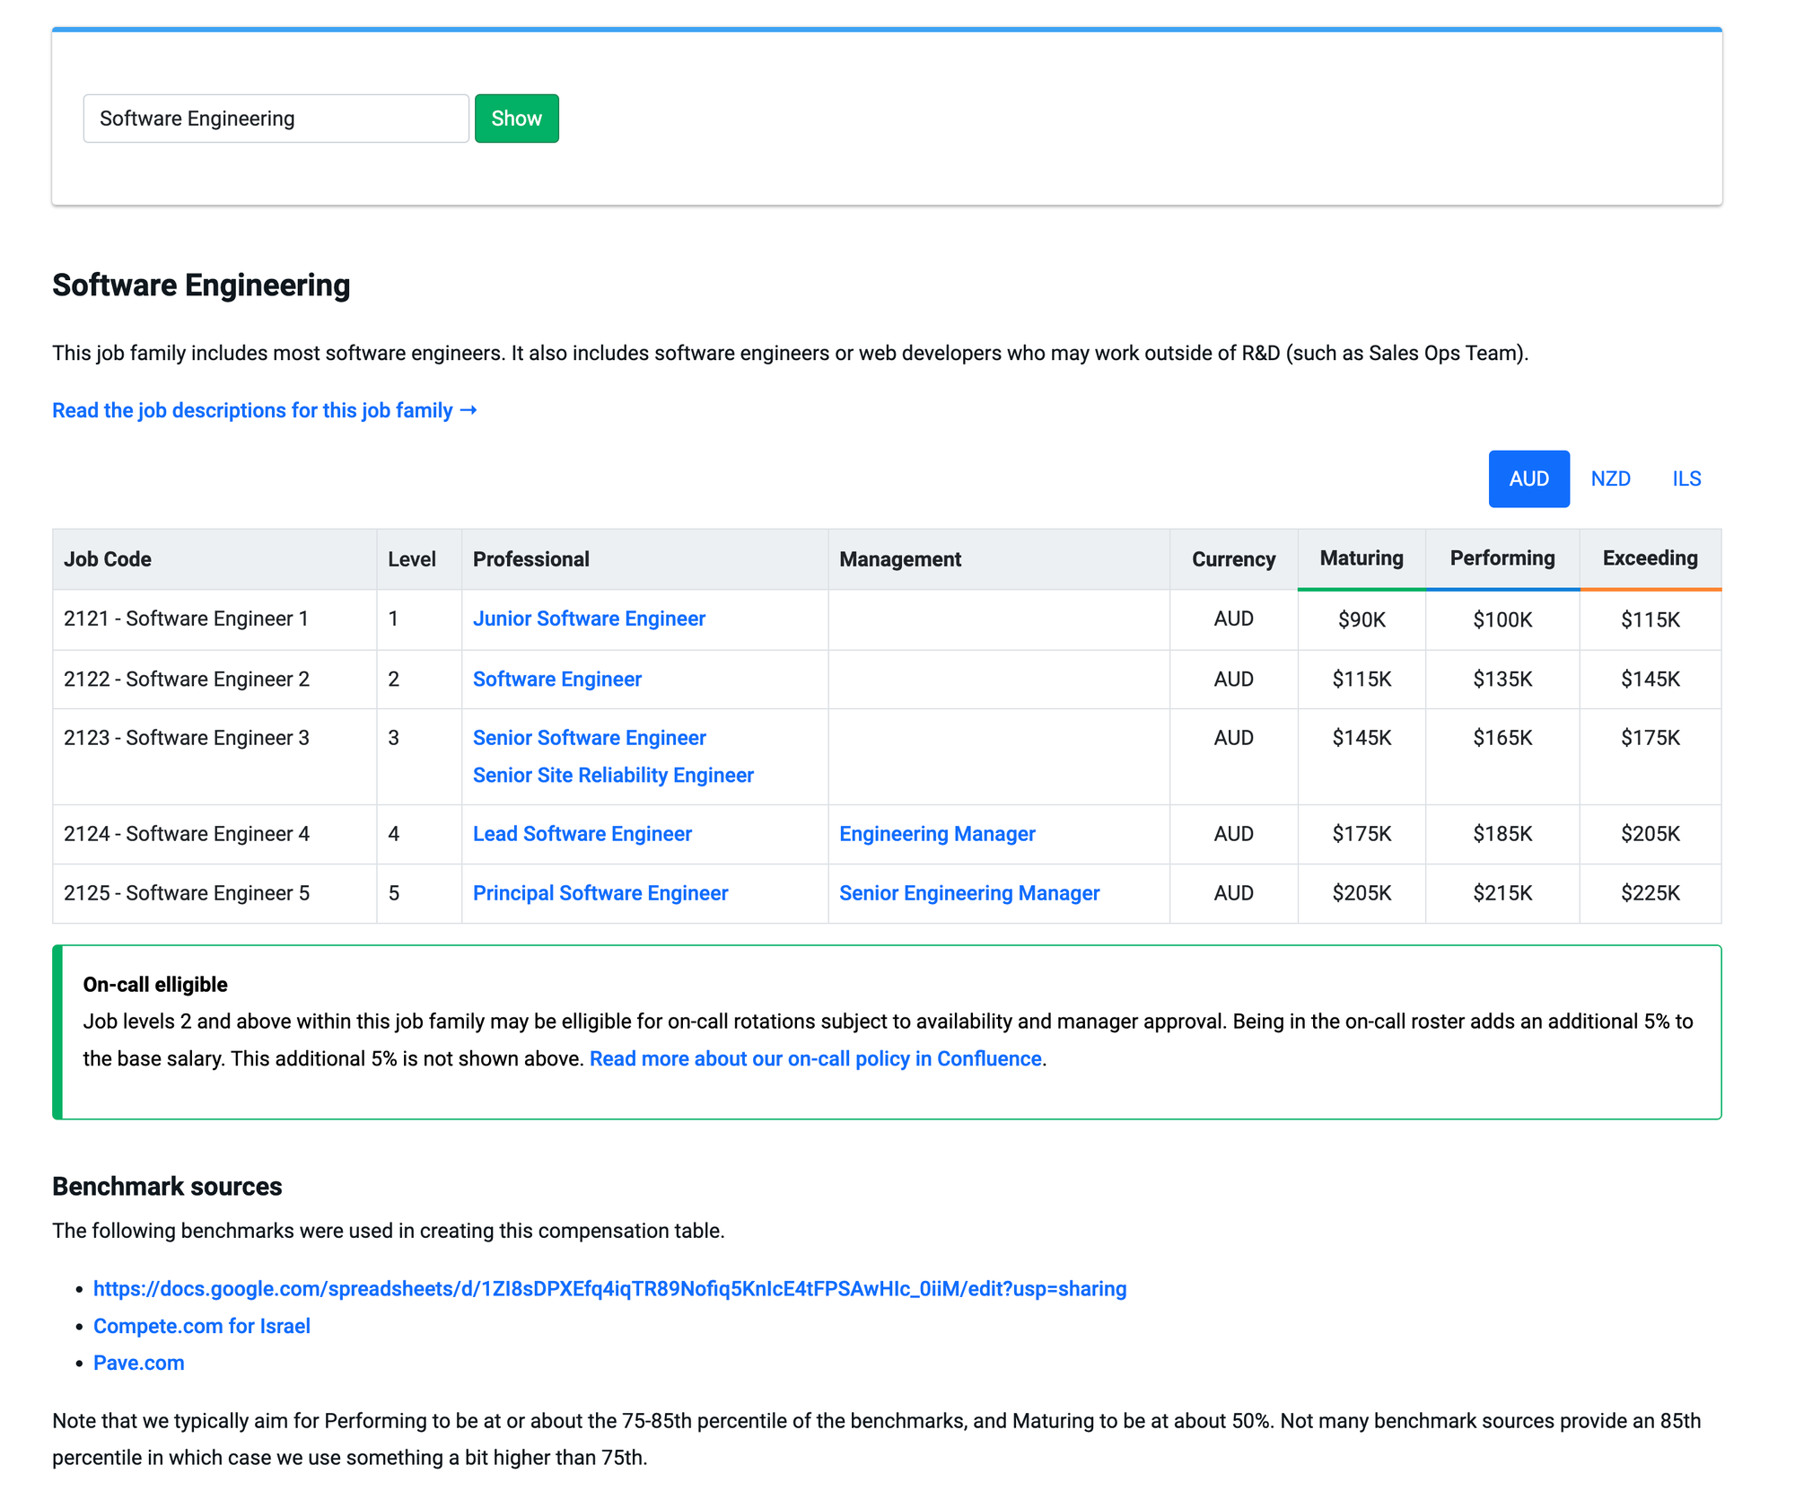Open the job descriptions link
Image resolution: width=1795 pixels, height=1500 pixels.
pos(264,410)
